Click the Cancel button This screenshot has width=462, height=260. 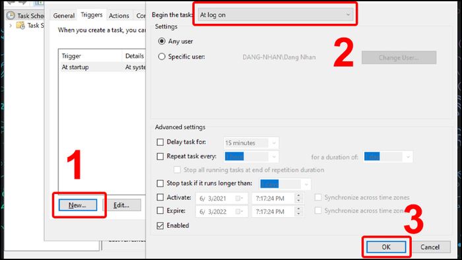430,247
